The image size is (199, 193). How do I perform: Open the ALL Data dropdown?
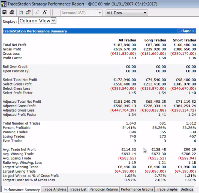126,13
